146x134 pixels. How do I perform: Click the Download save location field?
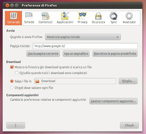click(x=75, y=81)
